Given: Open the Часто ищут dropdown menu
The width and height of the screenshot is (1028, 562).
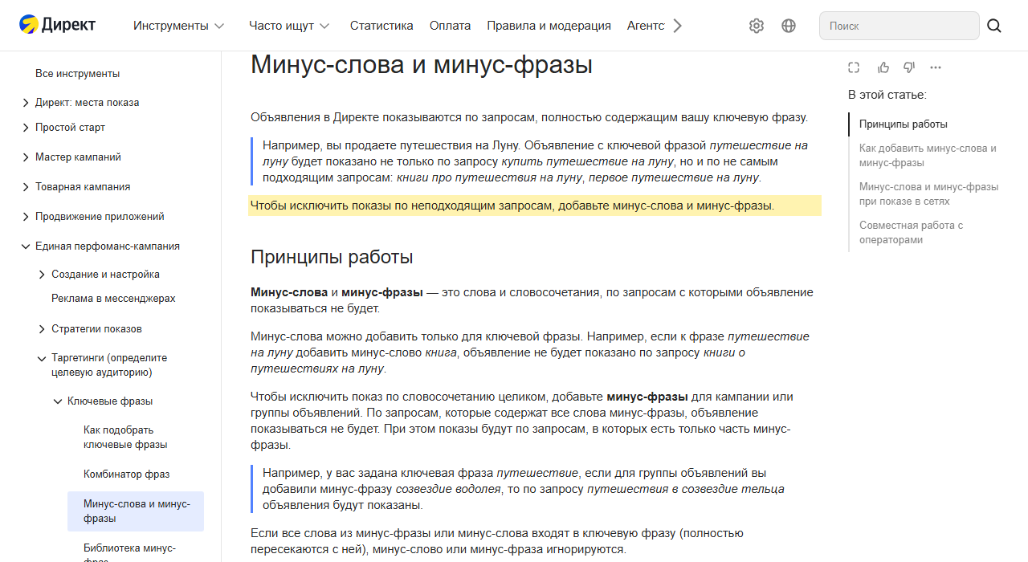Looking at the screenshot, I should (x=289, y=26).
